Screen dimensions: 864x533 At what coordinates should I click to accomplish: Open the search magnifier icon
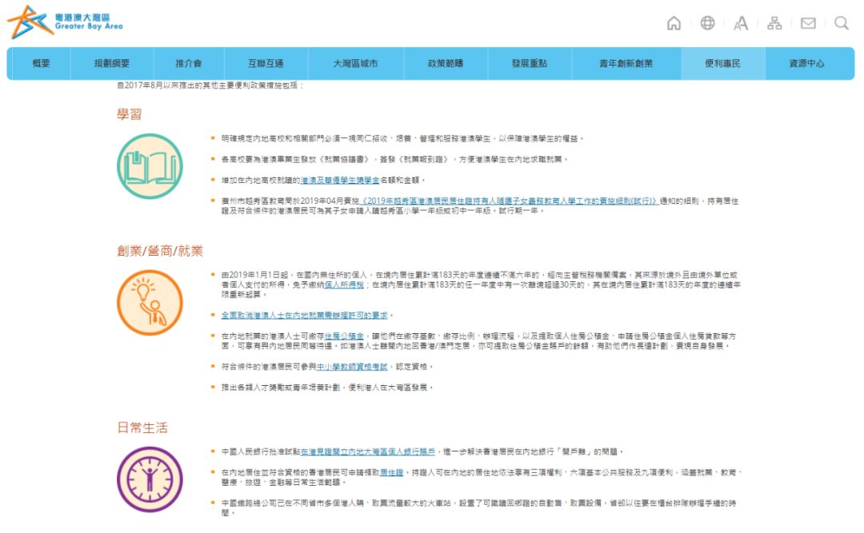[x=840, y=24]
